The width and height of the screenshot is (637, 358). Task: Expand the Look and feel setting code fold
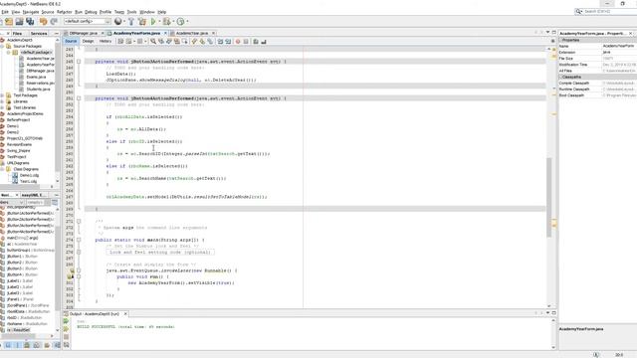[79, 252]
